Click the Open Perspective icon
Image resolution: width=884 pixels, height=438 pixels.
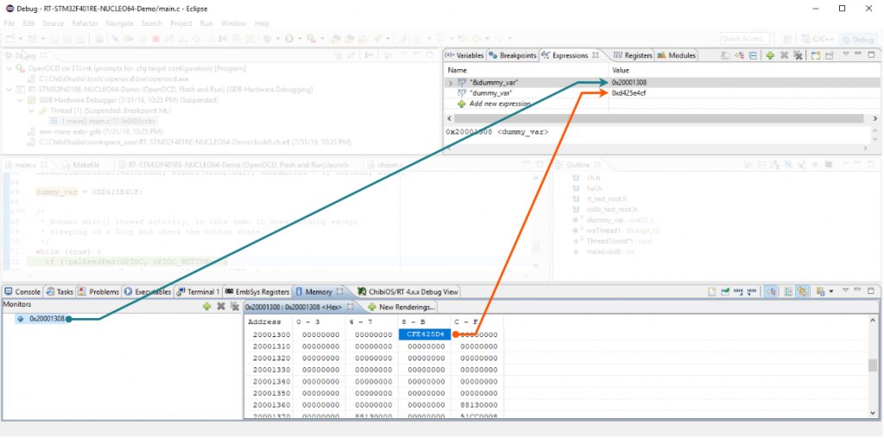click(787, 39)
